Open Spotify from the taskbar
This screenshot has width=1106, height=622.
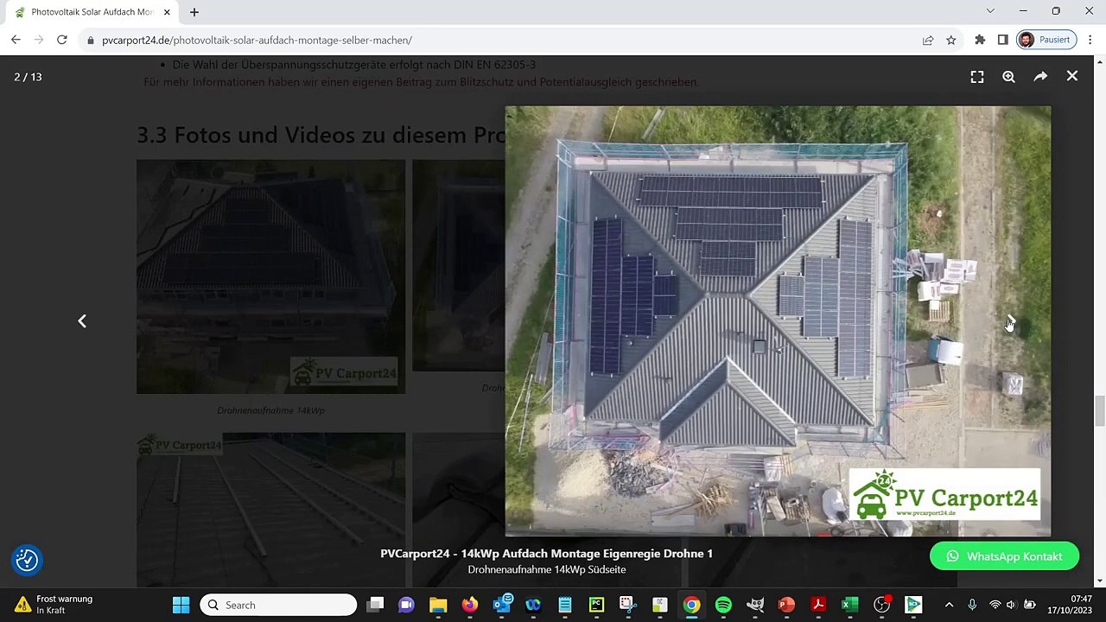pos(723,605)
